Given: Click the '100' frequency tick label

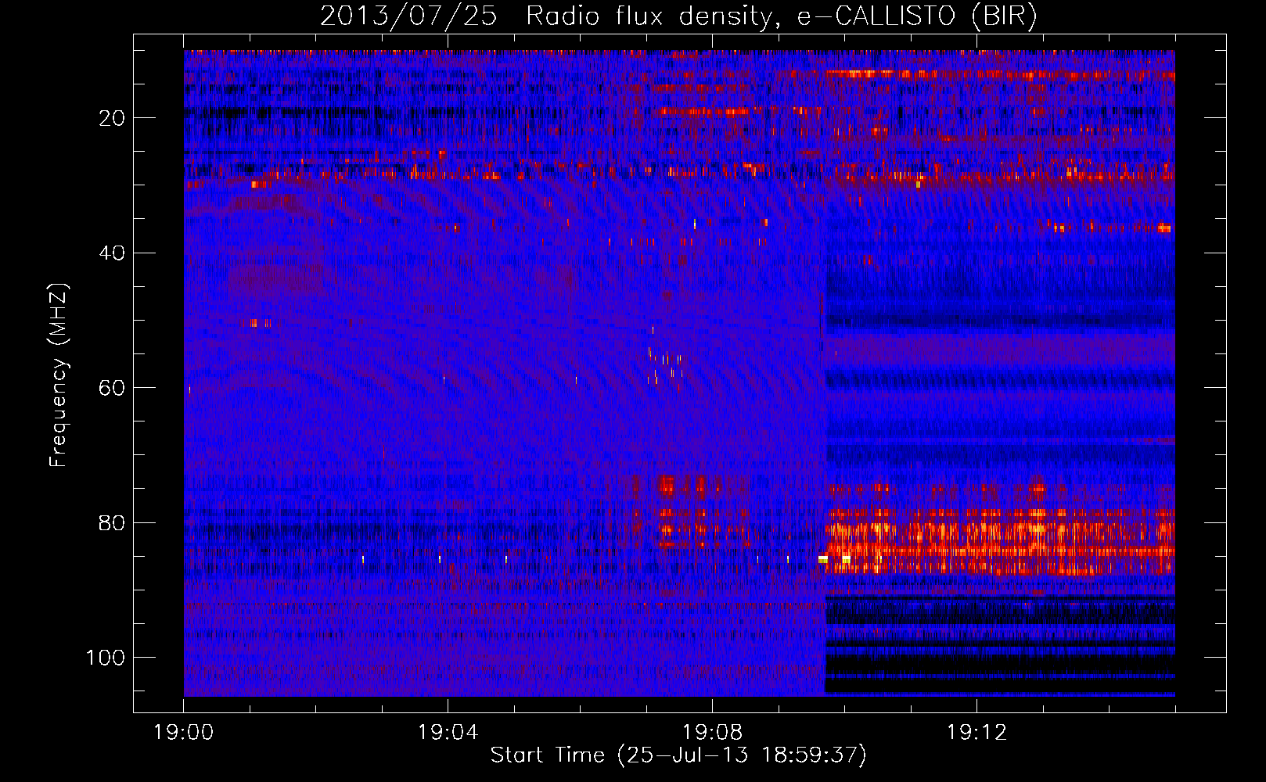Looking at the screenshot, I should (106, 658).
